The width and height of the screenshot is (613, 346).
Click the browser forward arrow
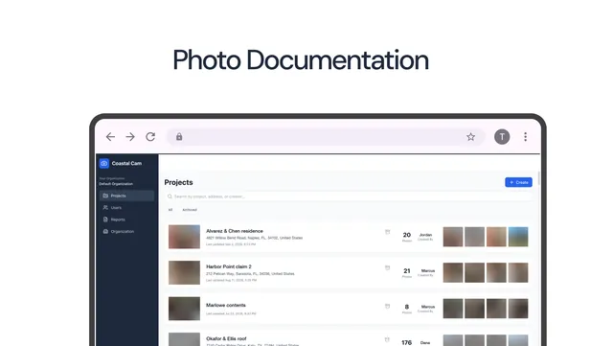(x=130, y=137)
